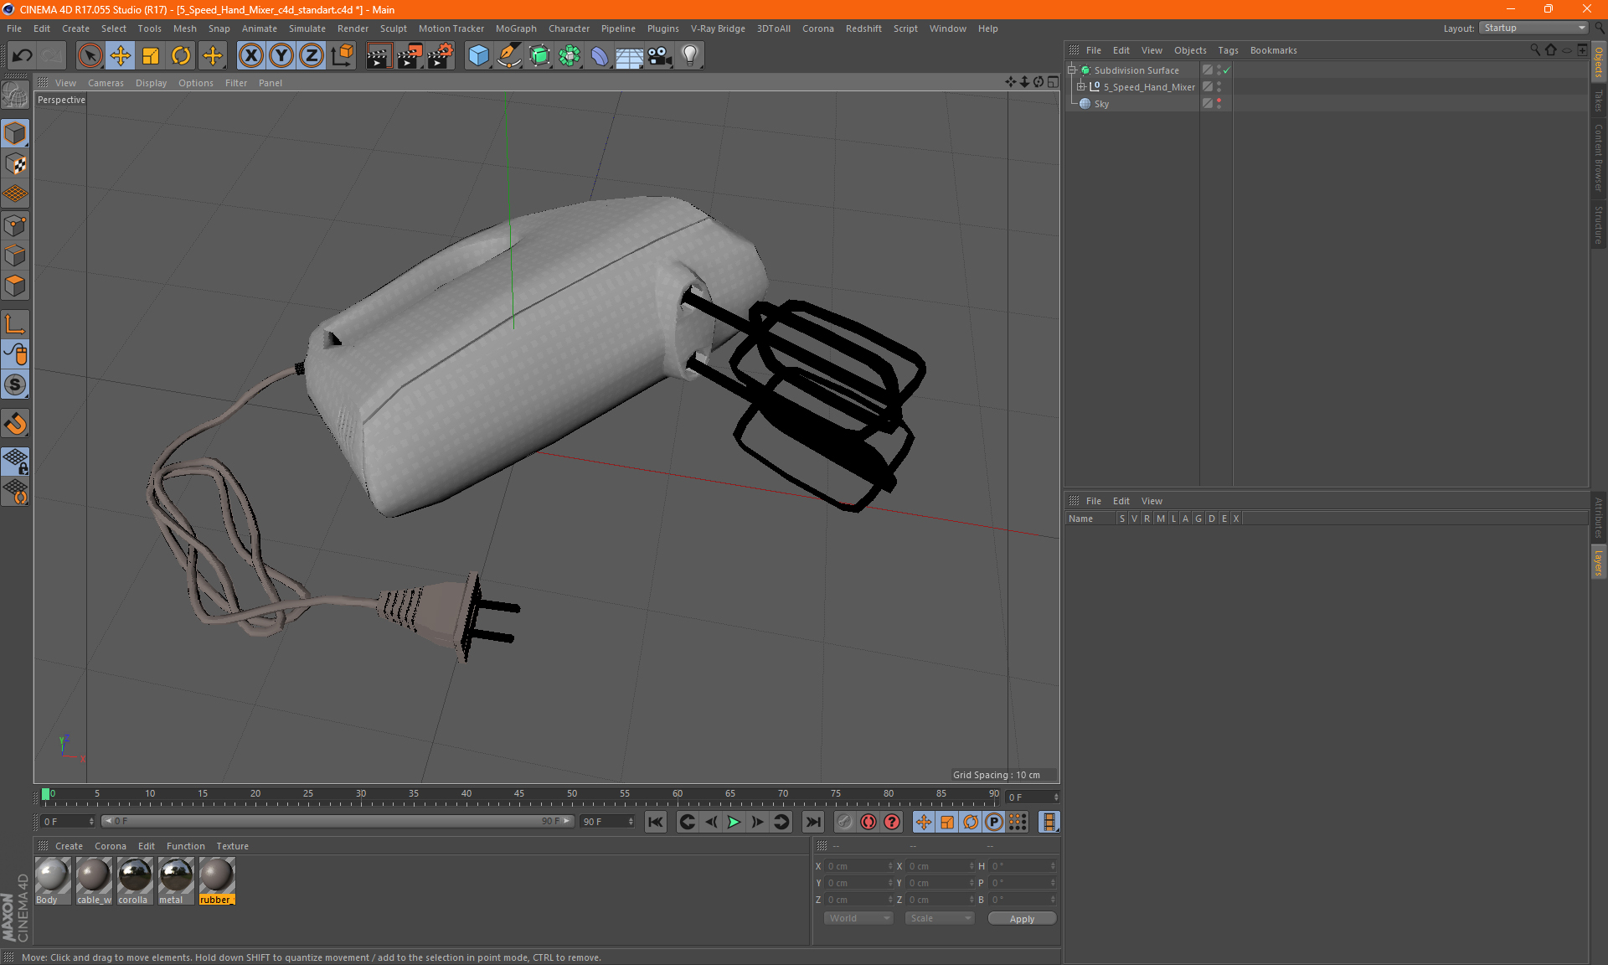Screen dimensions: 1608x965
Task: Open the World coordinate dropdown
Action: 859,919
